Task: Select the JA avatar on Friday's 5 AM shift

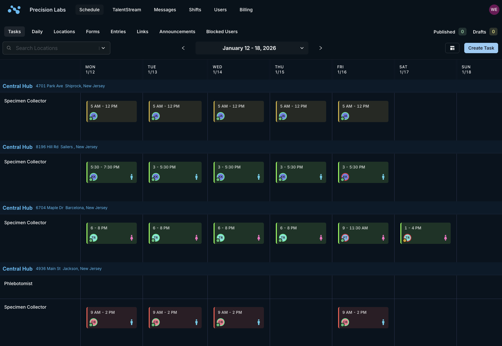Action: tap(345, 116)
